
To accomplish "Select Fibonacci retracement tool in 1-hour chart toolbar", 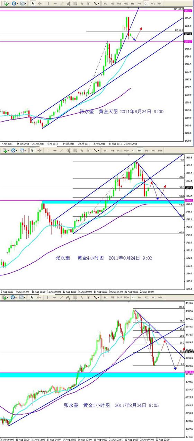I will click(75, 298).
